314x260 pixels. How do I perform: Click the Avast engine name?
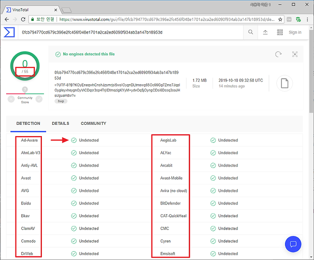(26, 178)
